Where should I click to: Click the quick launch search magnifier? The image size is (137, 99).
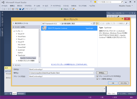click(x=122, y=2)
